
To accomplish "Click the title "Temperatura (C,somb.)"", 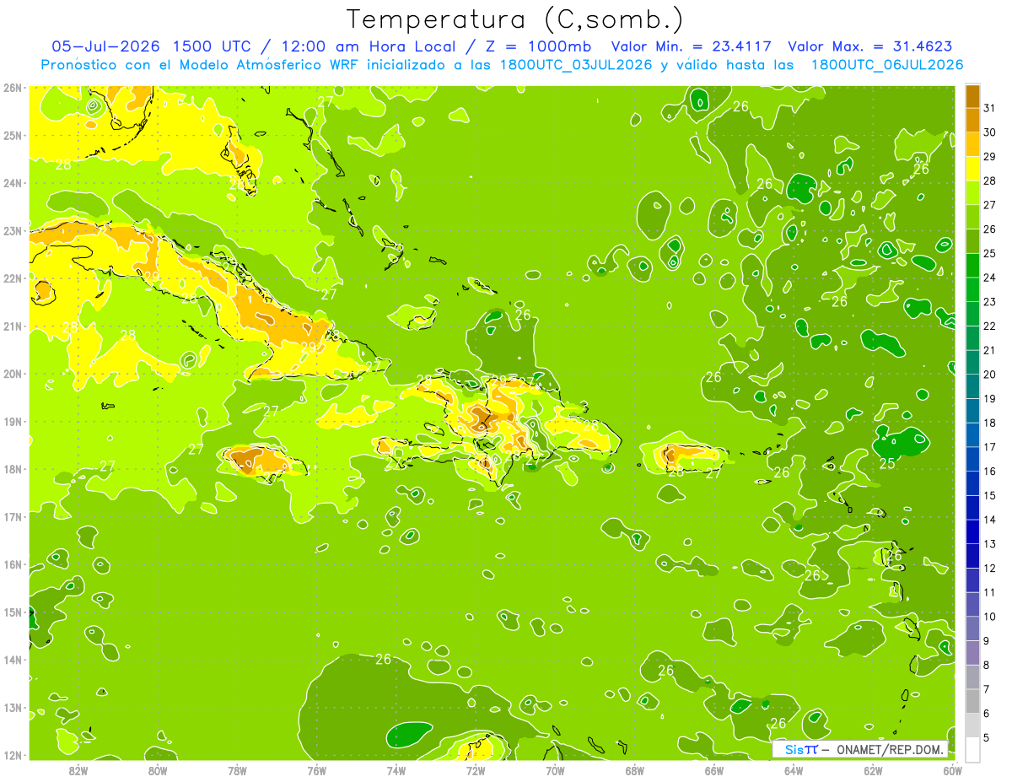I will 515,19.
